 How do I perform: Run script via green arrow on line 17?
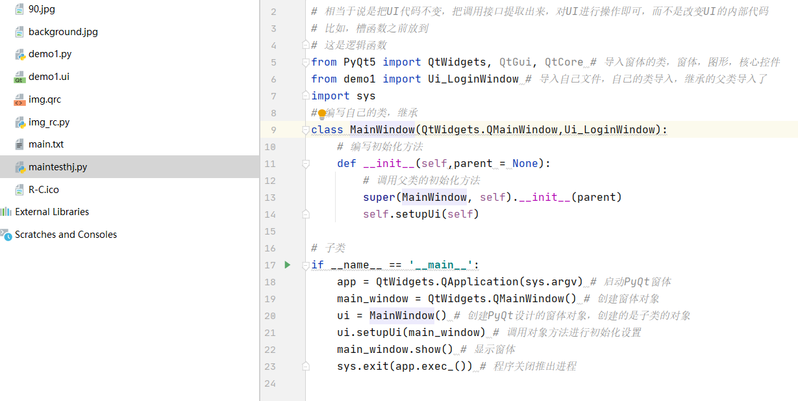click(288, 265)
